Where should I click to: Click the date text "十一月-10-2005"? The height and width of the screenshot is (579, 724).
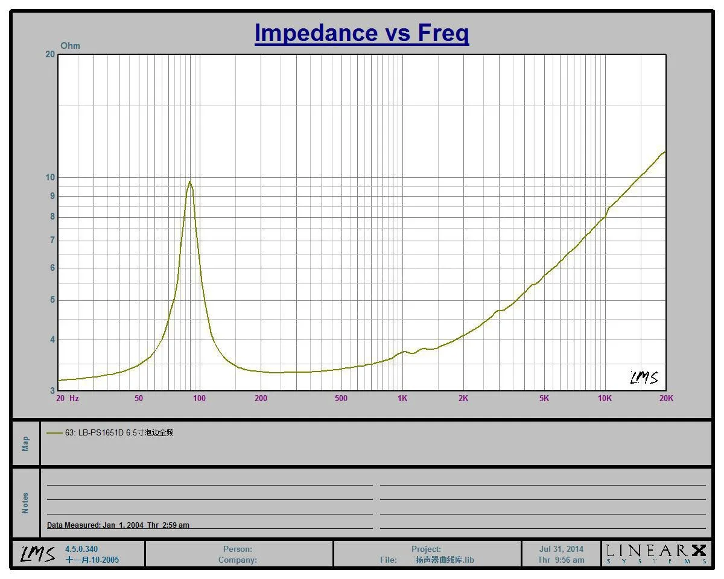pyautogui.click(x=92, y=560)
